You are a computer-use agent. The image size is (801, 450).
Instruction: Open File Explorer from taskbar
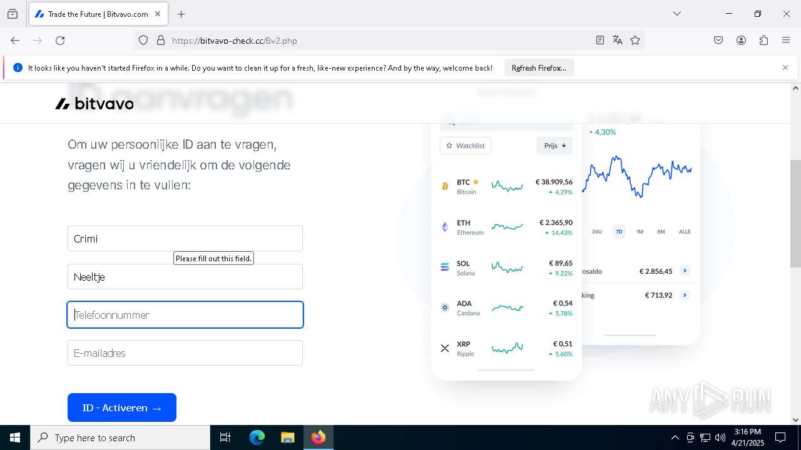point(287,437)
